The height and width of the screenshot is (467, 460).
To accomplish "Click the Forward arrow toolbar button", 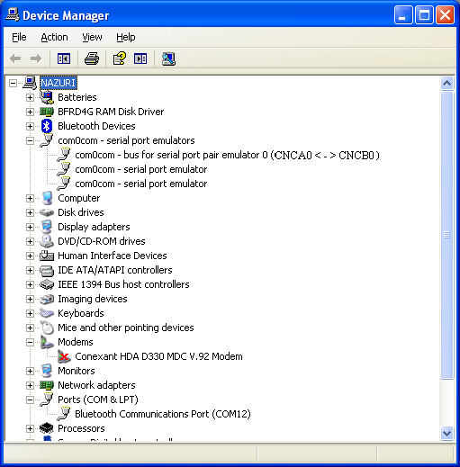I will [x=36, y=58].
